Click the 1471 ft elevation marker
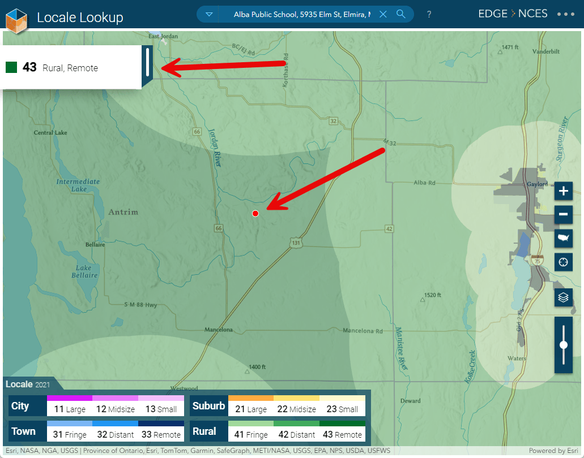Screen dimensions: 584x458 508,48
